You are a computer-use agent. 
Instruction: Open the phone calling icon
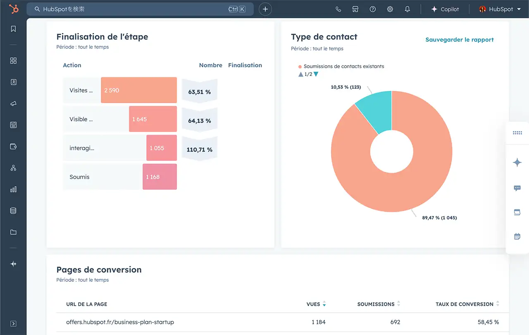click(338, 9)
